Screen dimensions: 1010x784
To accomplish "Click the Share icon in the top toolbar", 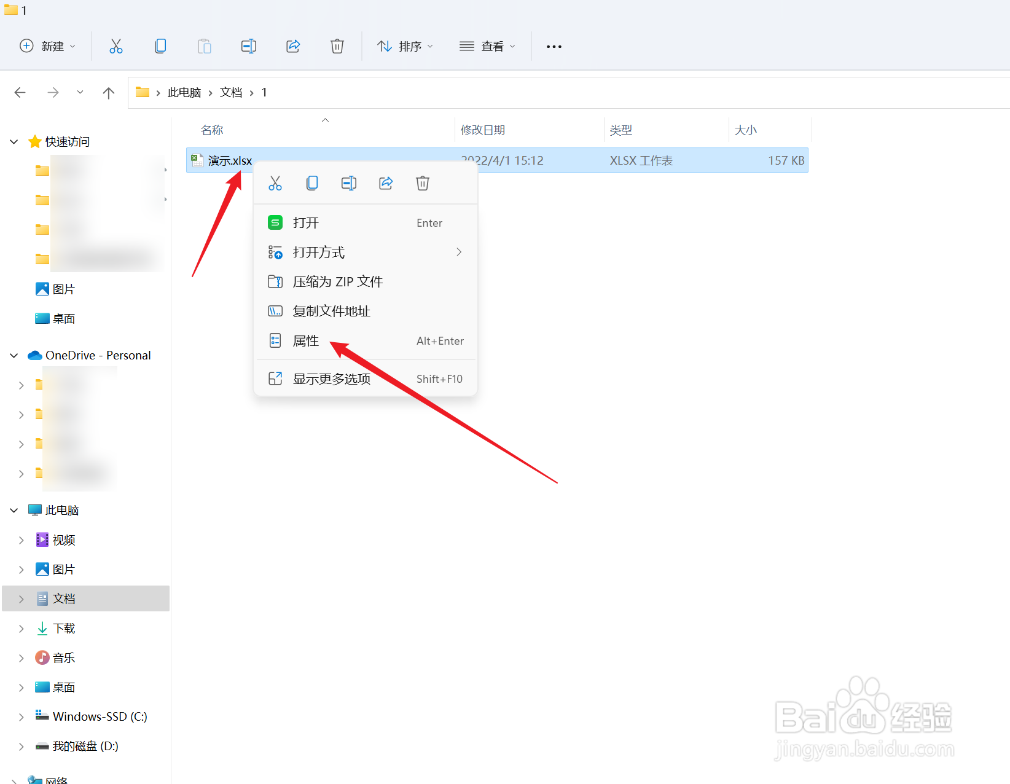I will 293,46.
